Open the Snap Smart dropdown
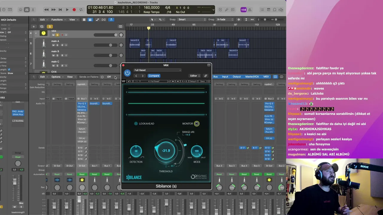This screenshot has height=215, width=383. [x=192, y=19]
